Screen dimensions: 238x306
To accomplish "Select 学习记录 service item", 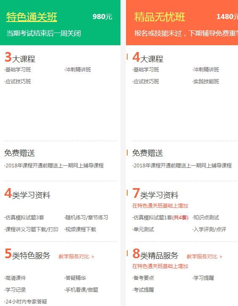I will click(x=15, y=290).
